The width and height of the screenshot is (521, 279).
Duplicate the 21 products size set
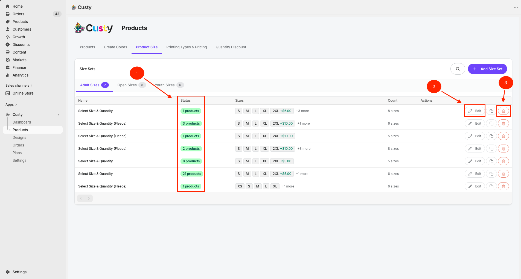[x=491, y=174]
